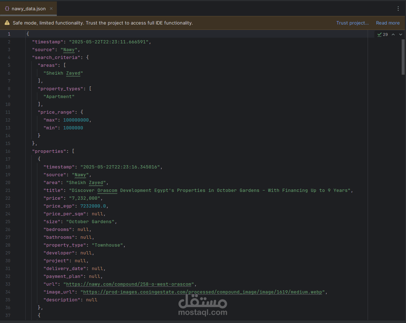406x323 pixels.
Task: Click line number 1 in gutter
Action: (x=9, y=34)
